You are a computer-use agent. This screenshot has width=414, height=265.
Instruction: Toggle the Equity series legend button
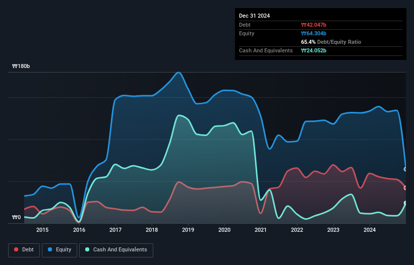60,250
